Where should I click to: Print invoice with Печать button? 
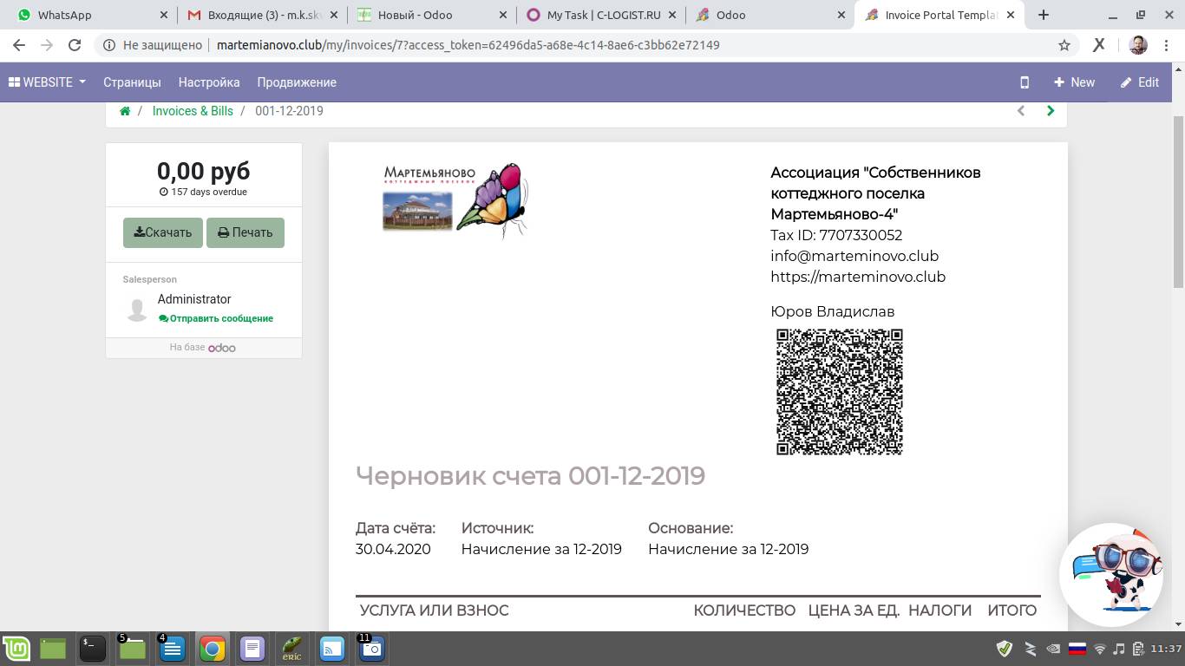pos(246,232)
